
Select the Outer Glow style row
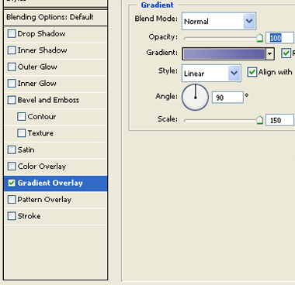(56, 67)
